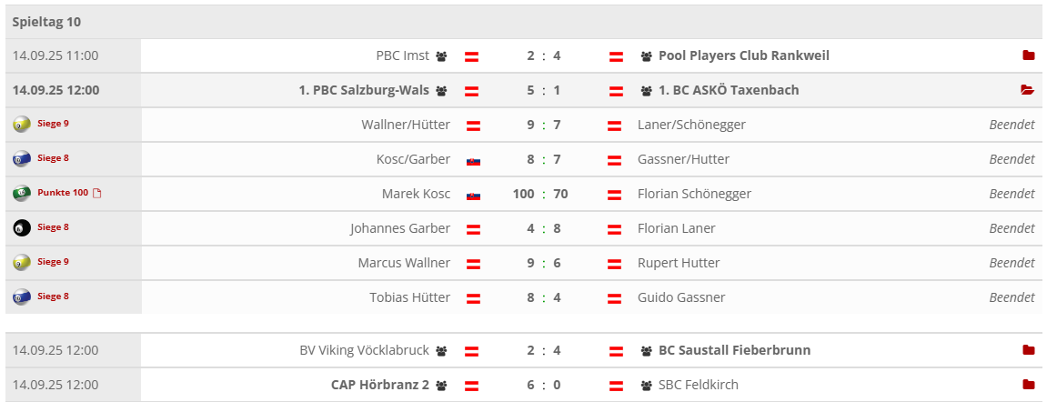
Task: Click team icon beside Pool Players Club Rankweil
Action: pos(647,56)
